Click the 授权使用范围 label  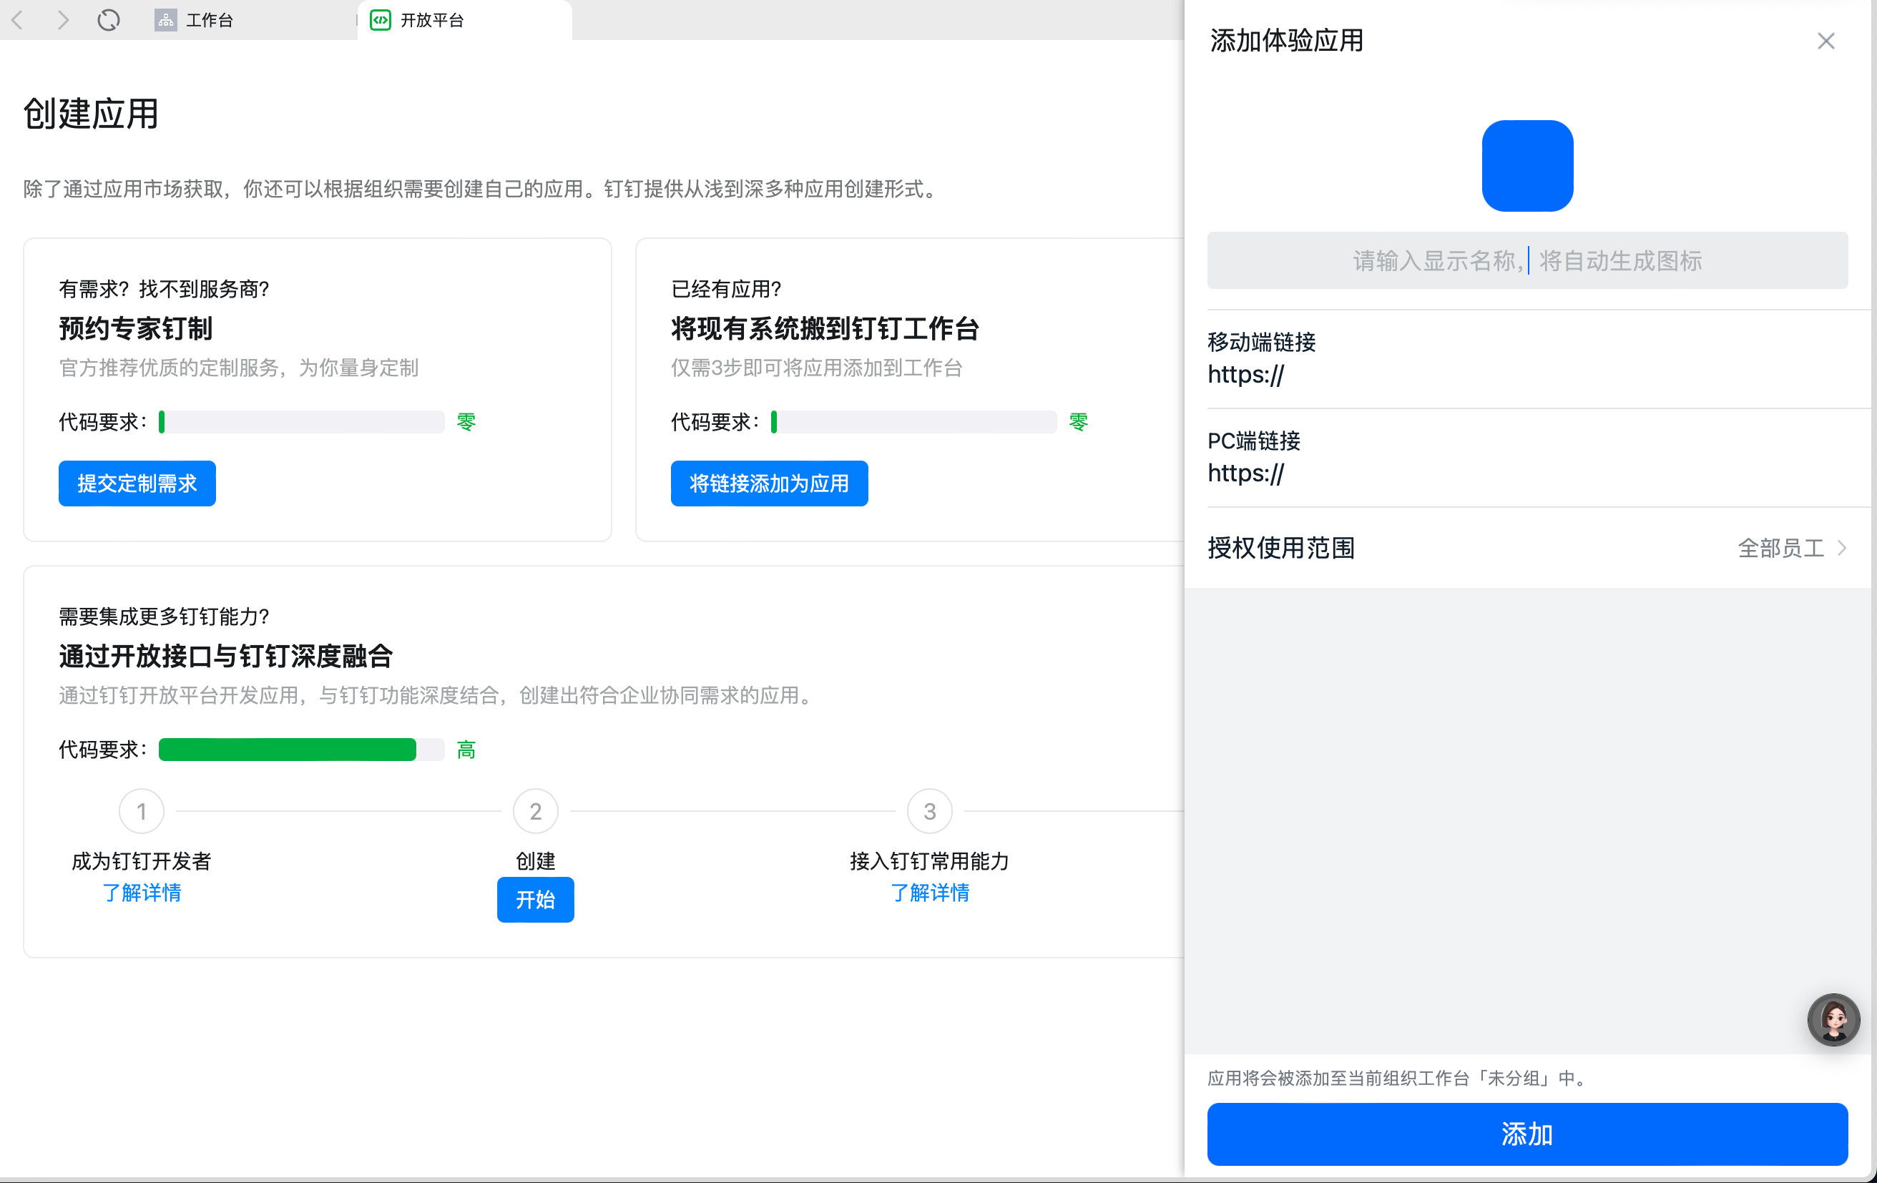(x=1281, y=549)
